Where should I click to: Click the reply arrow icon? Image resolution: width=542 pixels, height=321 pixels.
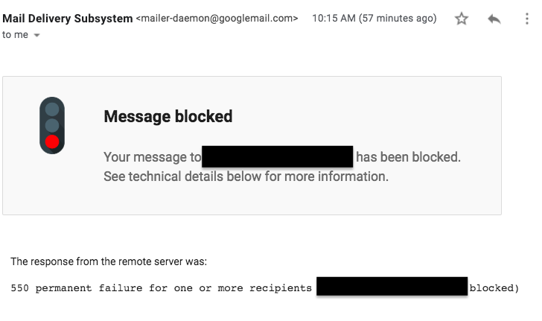pyautogui.click(x=494, y=19)
